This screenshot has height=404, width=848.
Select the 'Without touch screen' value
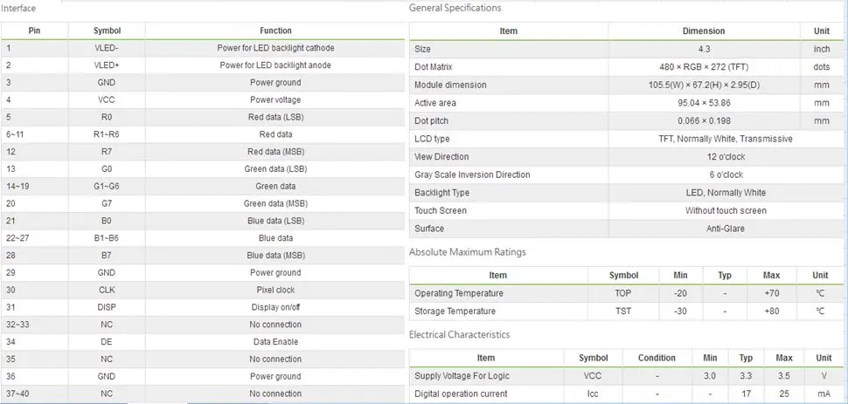[726, 210]
